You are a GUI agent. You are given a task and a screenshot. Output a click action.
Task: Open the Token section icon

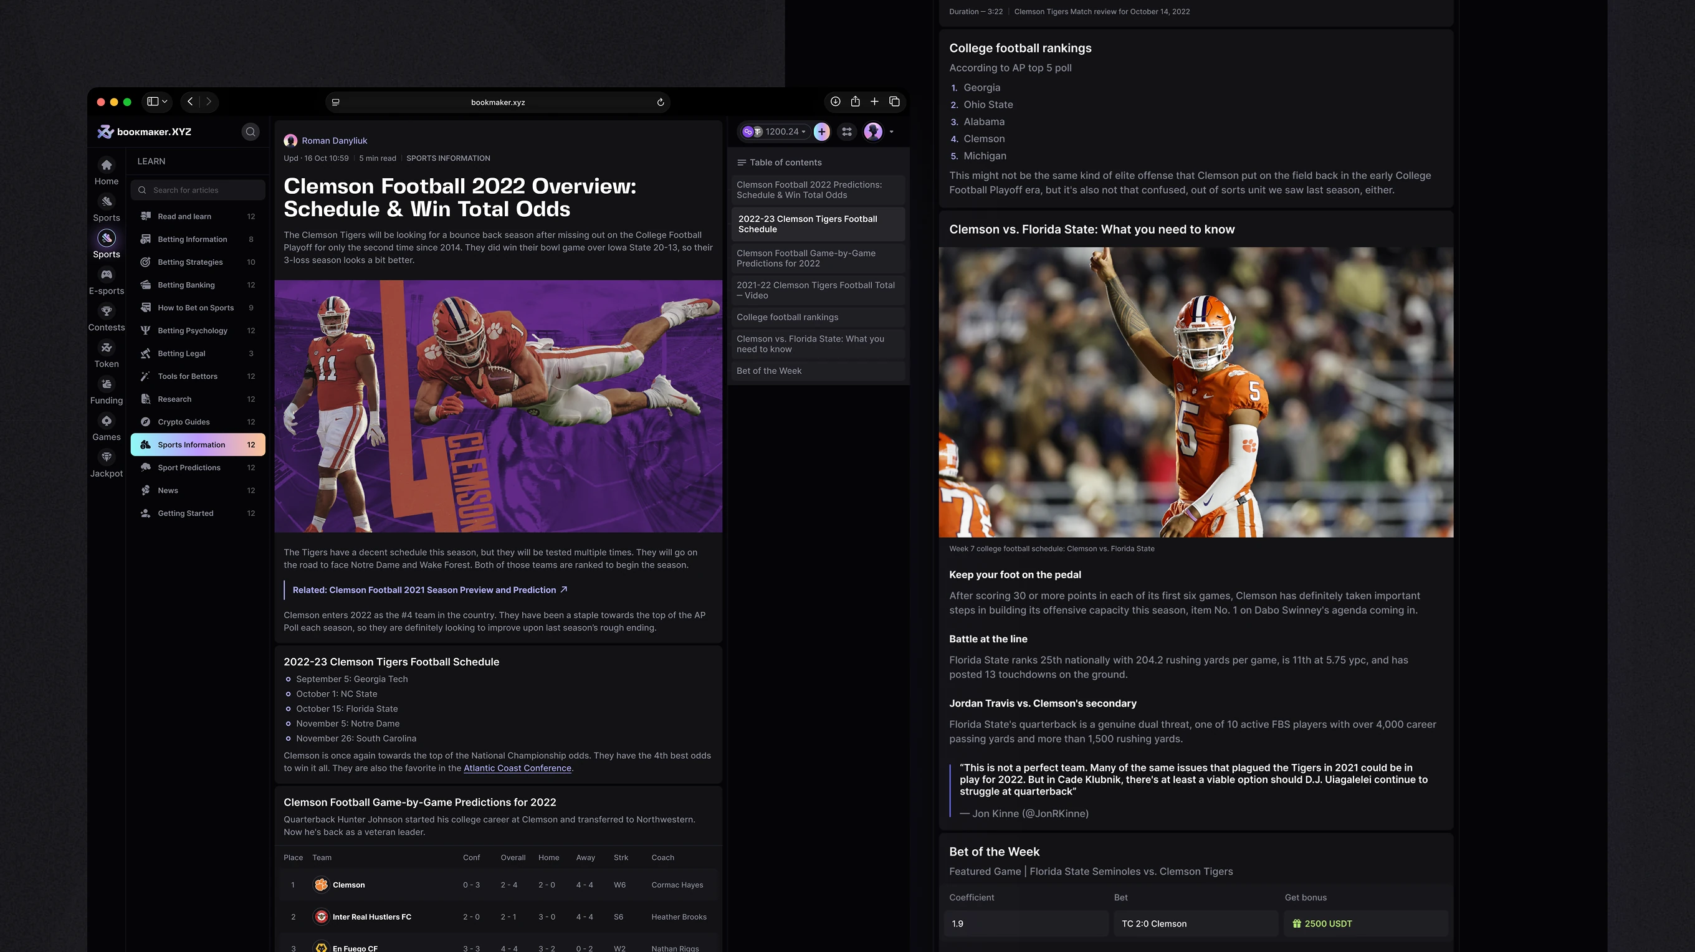(107, 348)
